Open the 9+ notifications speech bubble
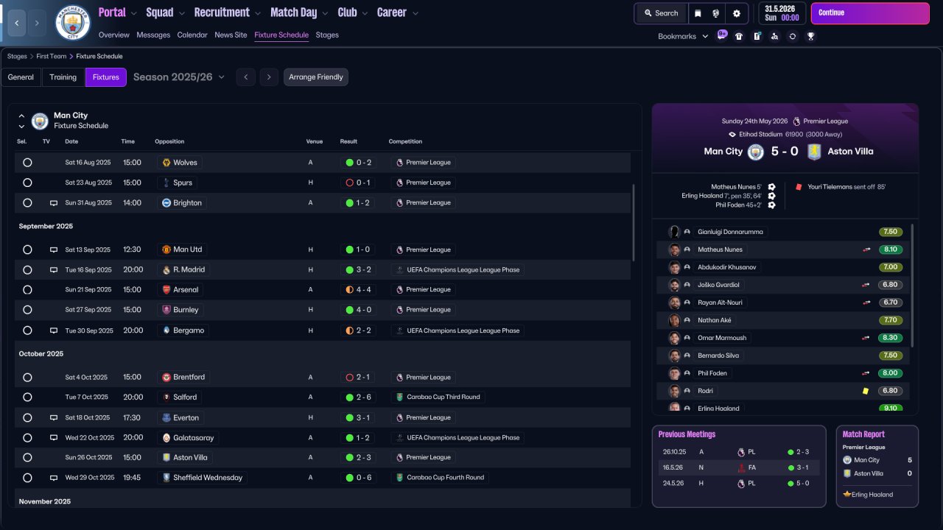The width and height of the screenshot is (943, 530). click(722, 35)
